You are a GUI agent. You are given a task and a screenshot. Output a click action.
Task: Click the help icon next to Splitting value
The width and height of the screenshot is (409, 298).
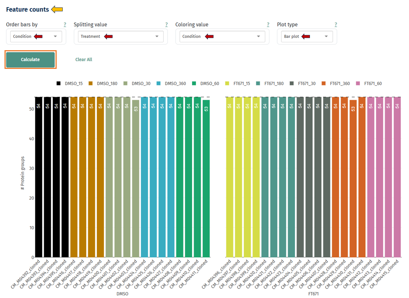pyautogui.click(x=166, y=24)
